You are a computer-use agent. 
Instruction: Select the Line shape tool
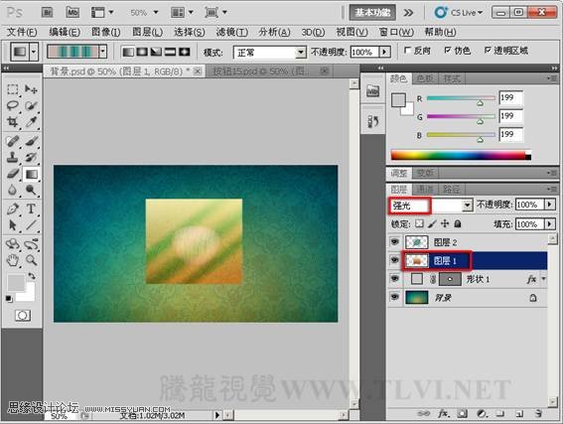coord(31,225)
